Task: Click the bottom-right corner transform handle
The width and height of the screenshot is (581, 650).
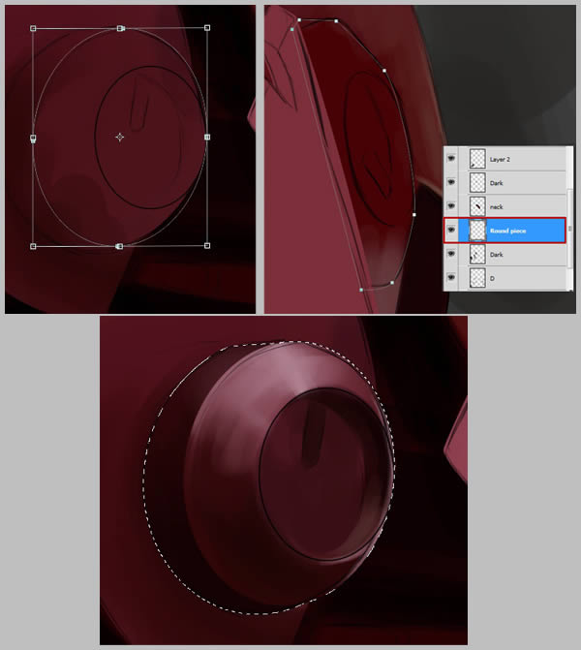Action: point(207,246)
